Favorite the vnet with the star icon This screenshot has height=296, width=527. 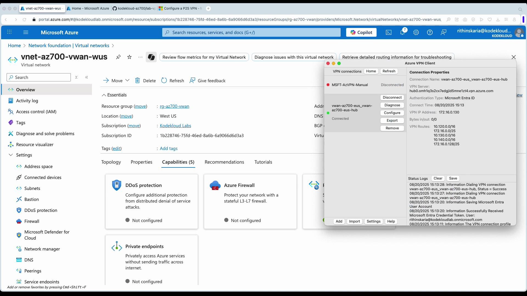point(130,57)
